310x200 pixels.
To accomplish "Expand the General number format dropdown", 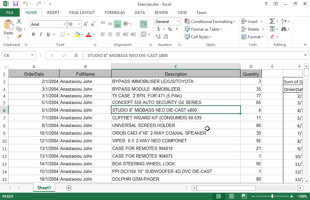I will (178, 22).
